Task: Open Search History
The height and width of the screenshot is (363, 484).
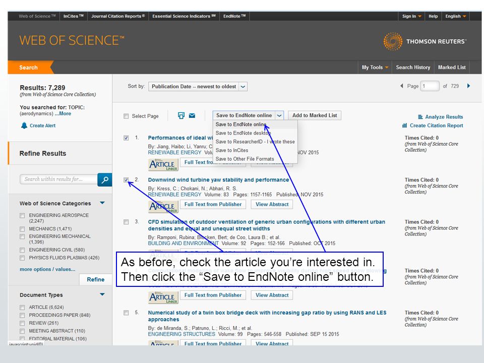Action: pyautogui.click(x=413, y=67)
